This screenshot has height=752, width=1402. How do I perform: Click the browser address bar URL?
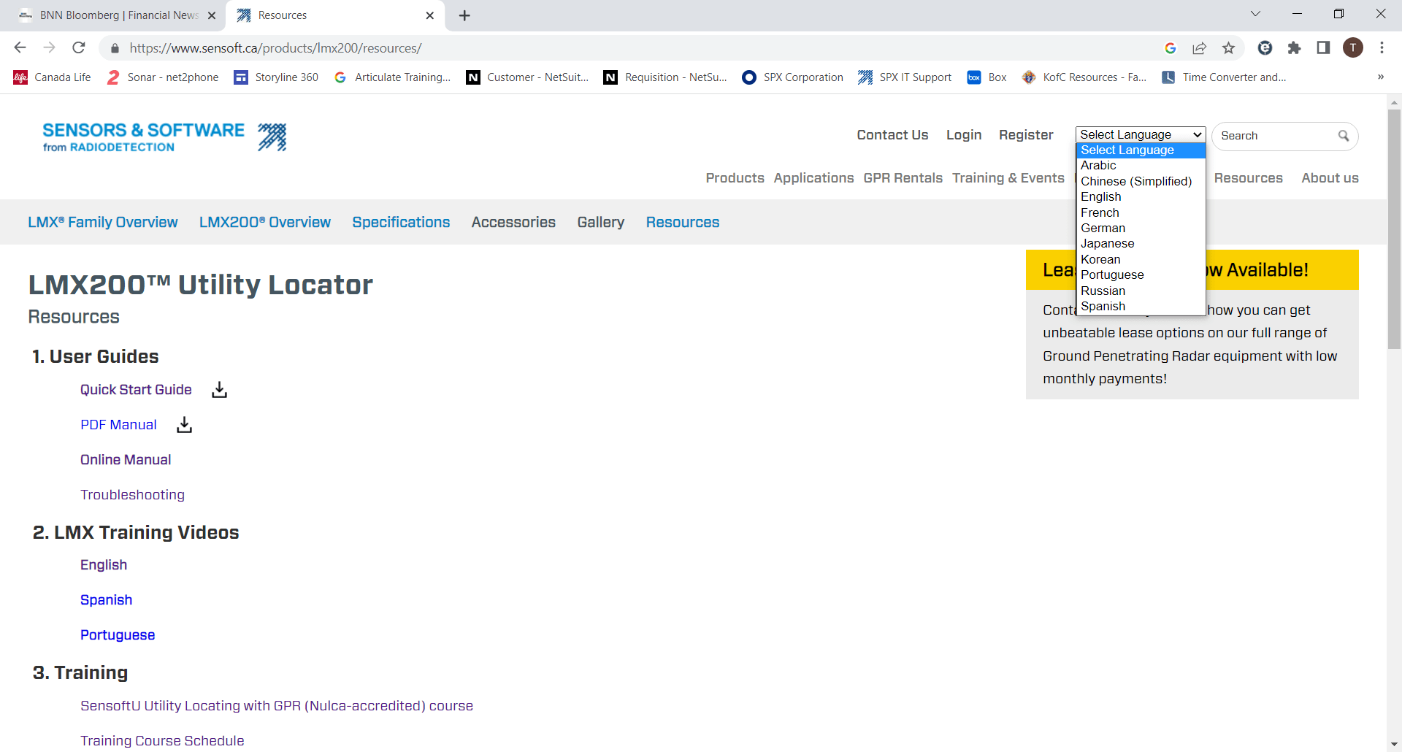click(x=275, y=48)
